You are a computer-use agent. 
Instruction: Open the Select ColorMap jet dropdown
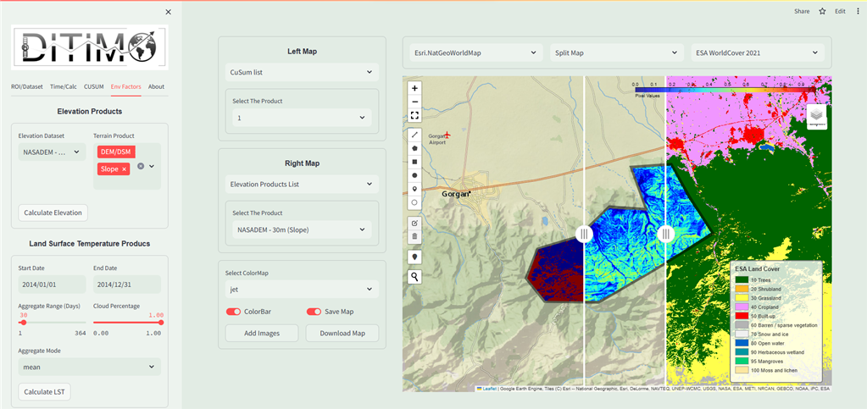(x=301, y=290)
